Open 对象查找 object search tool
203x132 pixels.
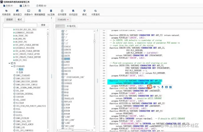click(x=95, y=12)
